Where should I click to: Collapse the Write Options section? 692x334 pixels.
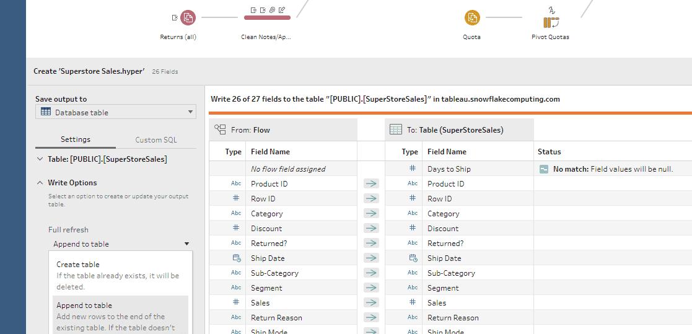(40, 183)
